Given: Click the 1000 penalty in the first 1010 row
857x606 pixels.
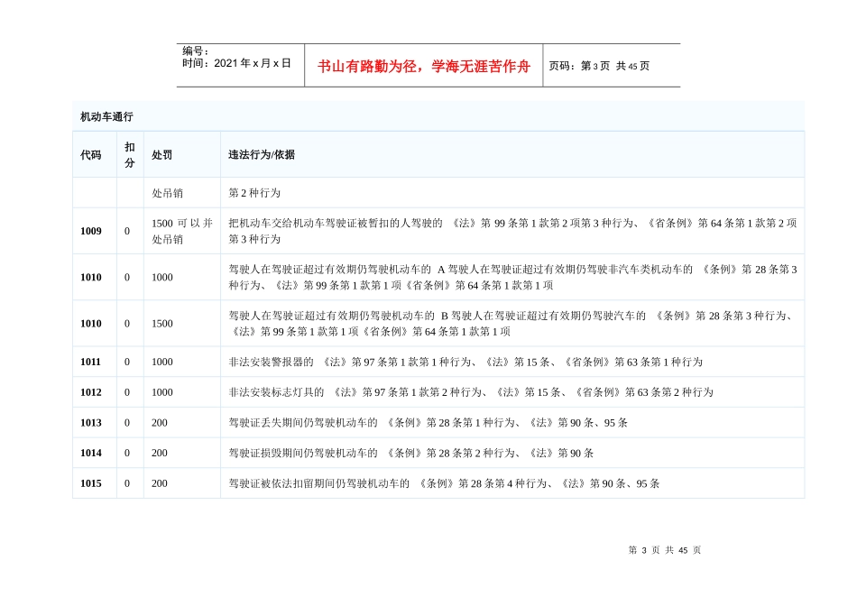Looking at the screenshot, I should [162, 277].
